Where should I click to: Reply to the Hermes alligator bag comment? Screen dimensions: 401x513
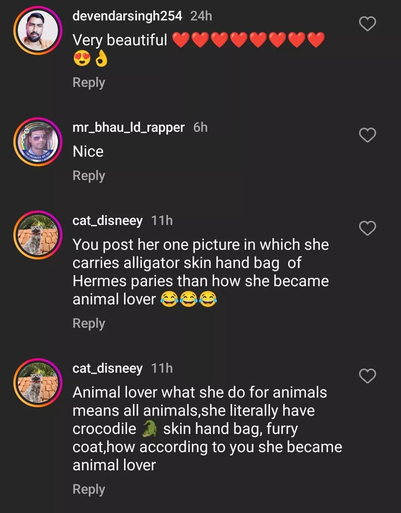coord(89,323)
